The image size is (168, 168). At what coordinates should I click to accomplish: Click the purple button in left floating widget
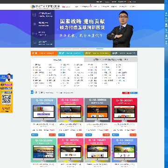point(8,84)
